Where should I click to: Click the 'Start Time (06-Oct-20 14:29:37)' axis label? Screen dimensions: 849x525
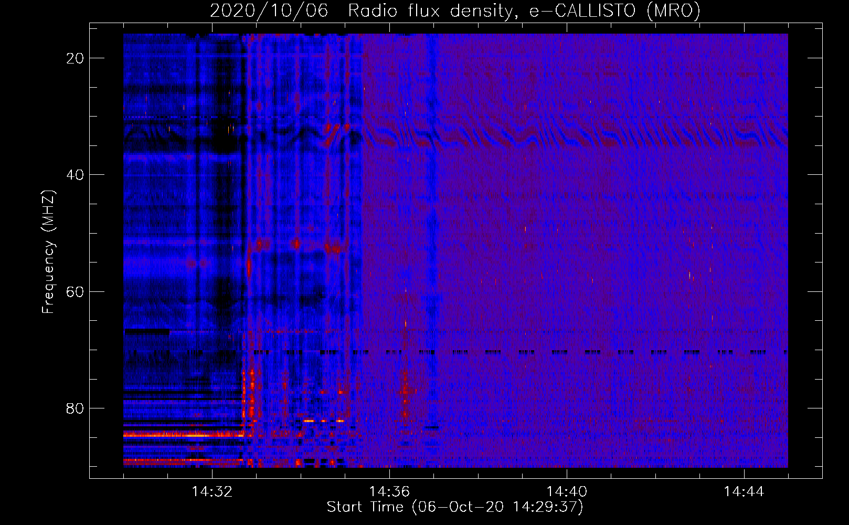[455, 507]
